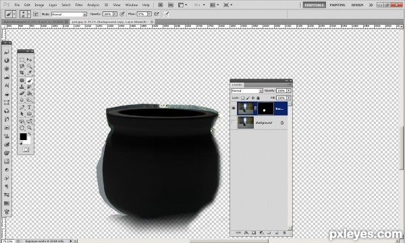Screen dimensions: 405x243
Task: Select the Dodge tool
Action: [29, 100]
